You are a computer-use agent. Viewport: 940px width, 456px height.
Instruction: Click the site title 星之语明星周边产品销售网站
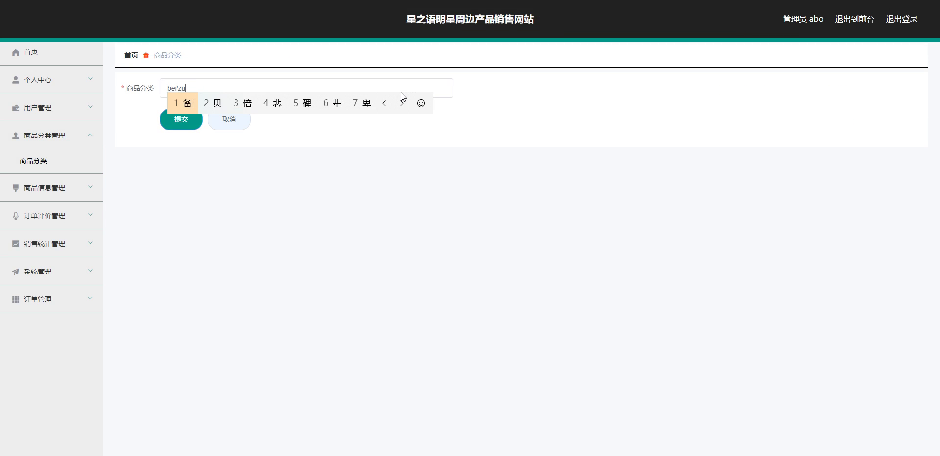click(x=470, y=19)
